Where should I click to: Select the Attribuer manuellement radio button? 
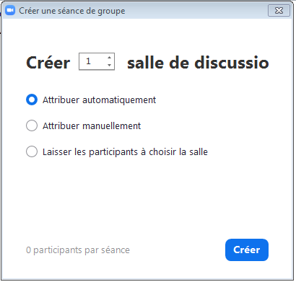click(32, 125)
